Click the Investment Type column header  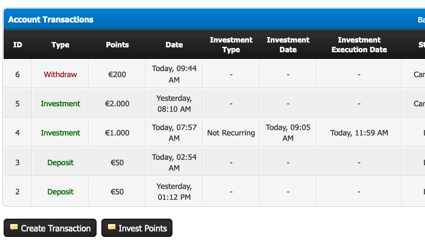tap(231, 45)
